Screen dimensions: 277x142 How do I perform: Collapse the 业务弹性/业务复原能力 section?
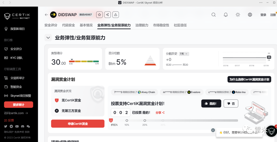click(48, 38)
